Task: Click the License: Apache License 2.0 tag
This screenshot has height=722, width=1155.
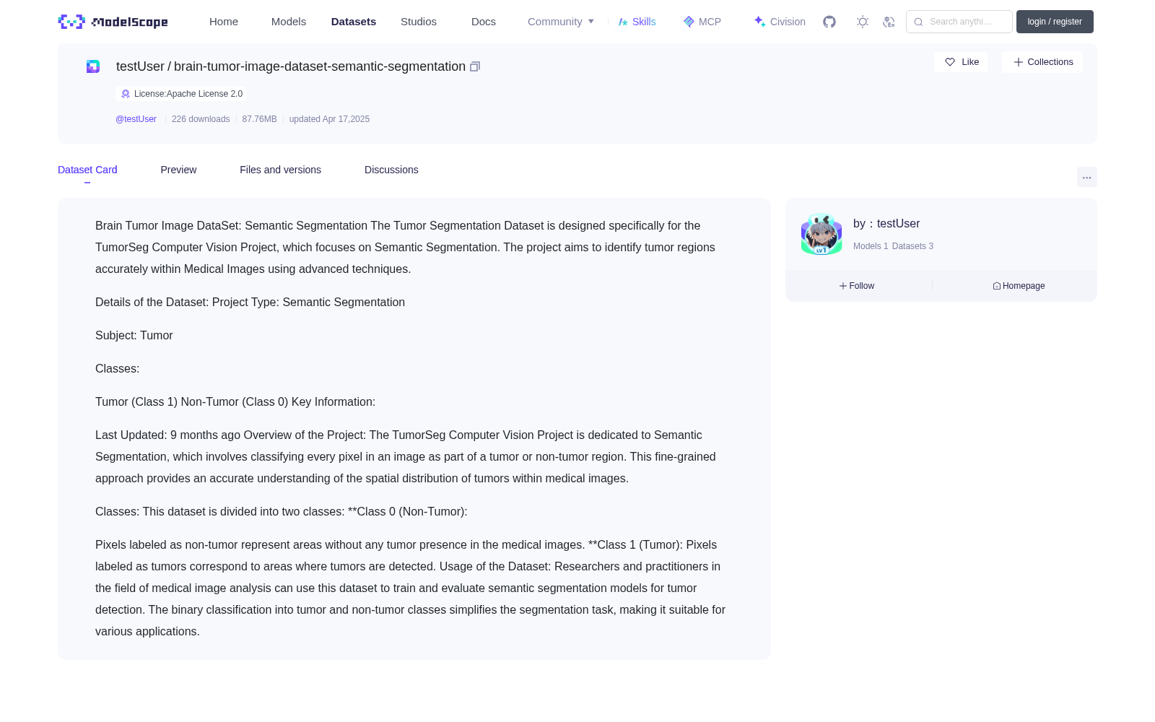Action: 181,94
